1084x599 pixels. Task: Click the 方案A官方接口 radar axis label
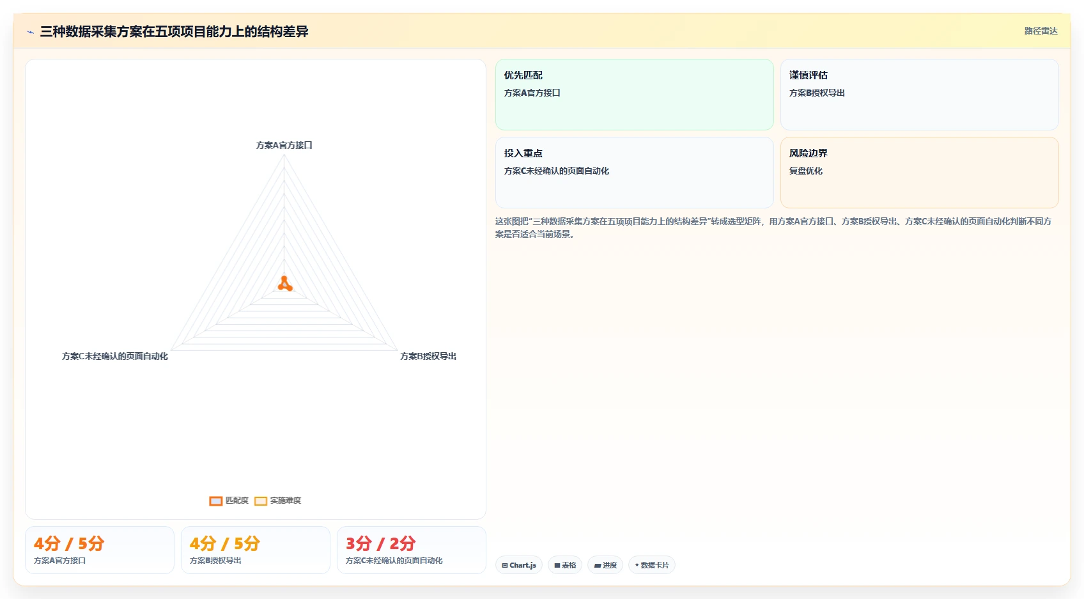click(284, 145)
